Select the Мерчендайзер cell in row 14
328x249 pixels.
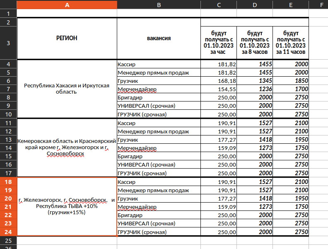(x=159, y=148)
